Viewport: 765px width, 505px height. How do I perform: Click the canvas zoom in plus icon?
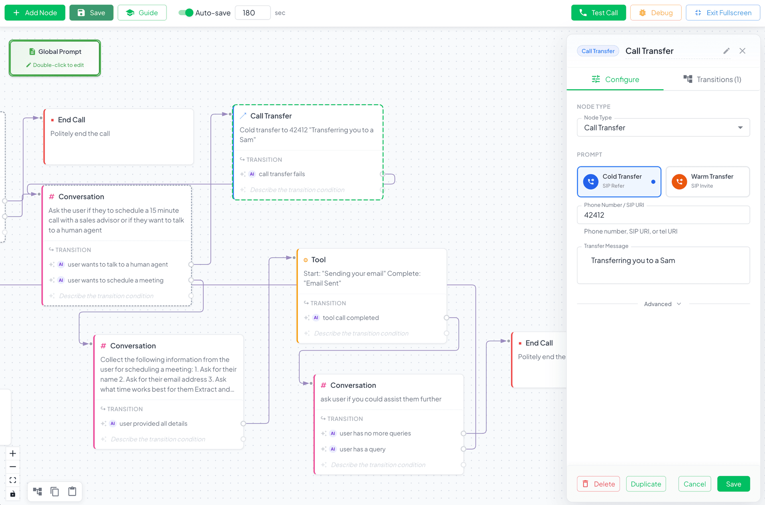point(13,454)
